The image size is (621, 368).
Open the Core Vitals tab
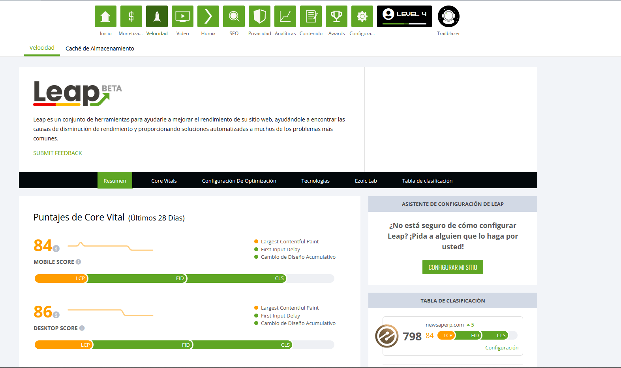point(164,181)
